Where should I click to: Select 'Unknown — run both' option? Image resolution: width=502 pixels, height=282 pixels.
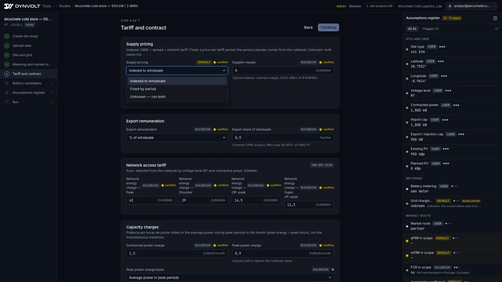point(177,97)
